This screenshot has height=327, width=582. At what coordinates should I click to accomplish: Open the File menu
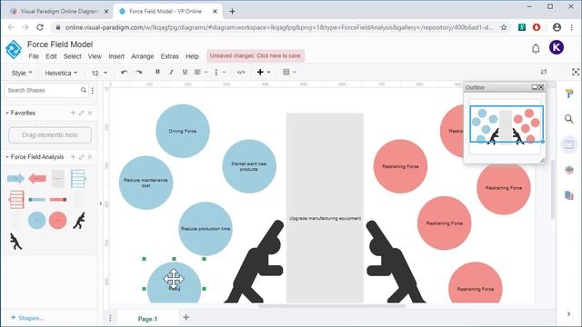coord(34,56)
